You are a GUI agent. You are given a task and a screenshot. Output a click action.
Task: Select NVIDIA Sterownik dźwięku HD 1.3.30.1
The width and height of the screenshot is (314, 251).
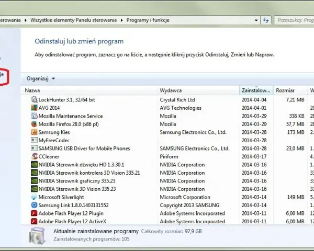[x=81, y=165]
